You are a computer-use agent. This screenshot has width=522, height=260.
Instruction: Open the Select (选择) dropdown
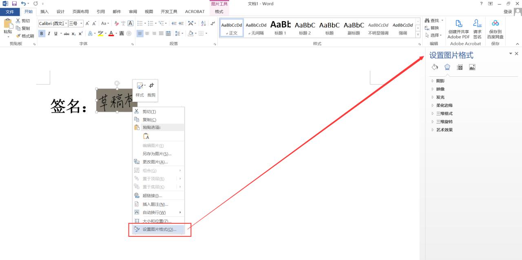click(434, 36)
